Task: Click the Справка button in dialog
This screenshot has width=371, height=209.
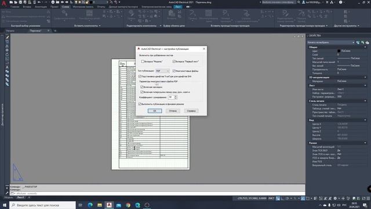Action: pos(191,111)
